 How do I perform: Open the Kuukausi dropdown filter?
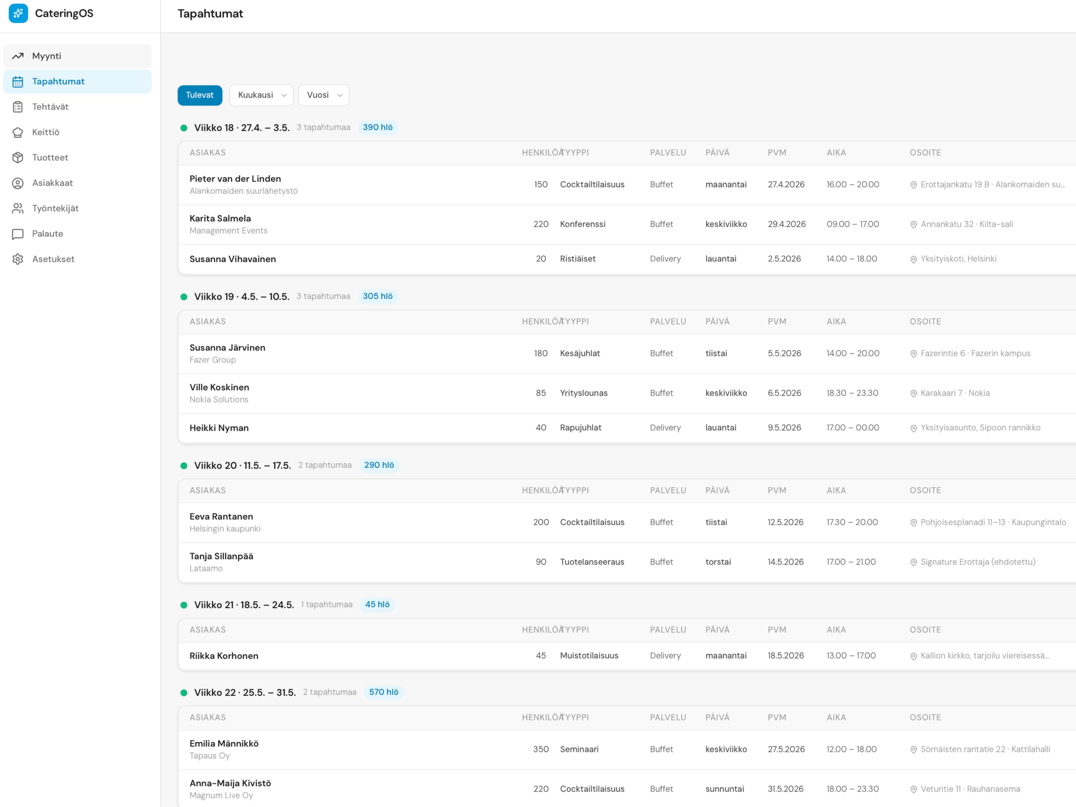pyautogui.click(x=261, y=95)
